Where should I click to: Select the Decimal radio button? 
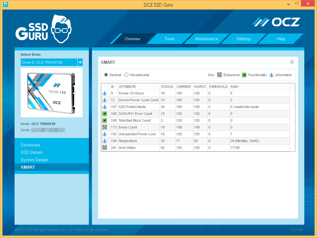[x=106, y=75]
